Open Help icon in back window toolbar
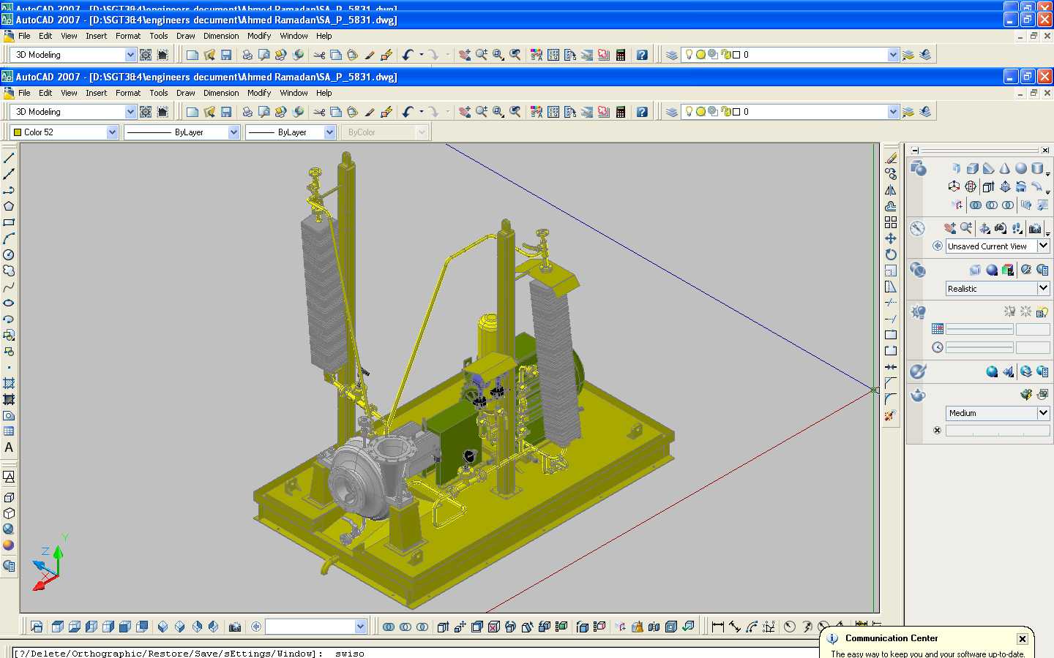The width and height of the screenshot is (1054, 658). [642, 55]
